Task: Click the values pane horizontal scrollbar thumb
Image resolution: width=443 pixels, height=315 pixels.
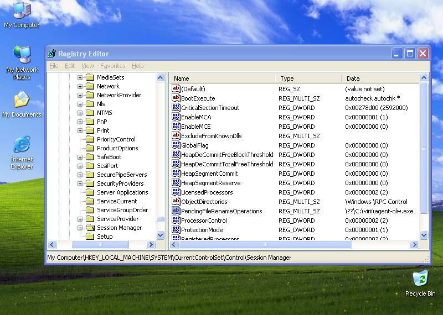Action: click(265, 244)
